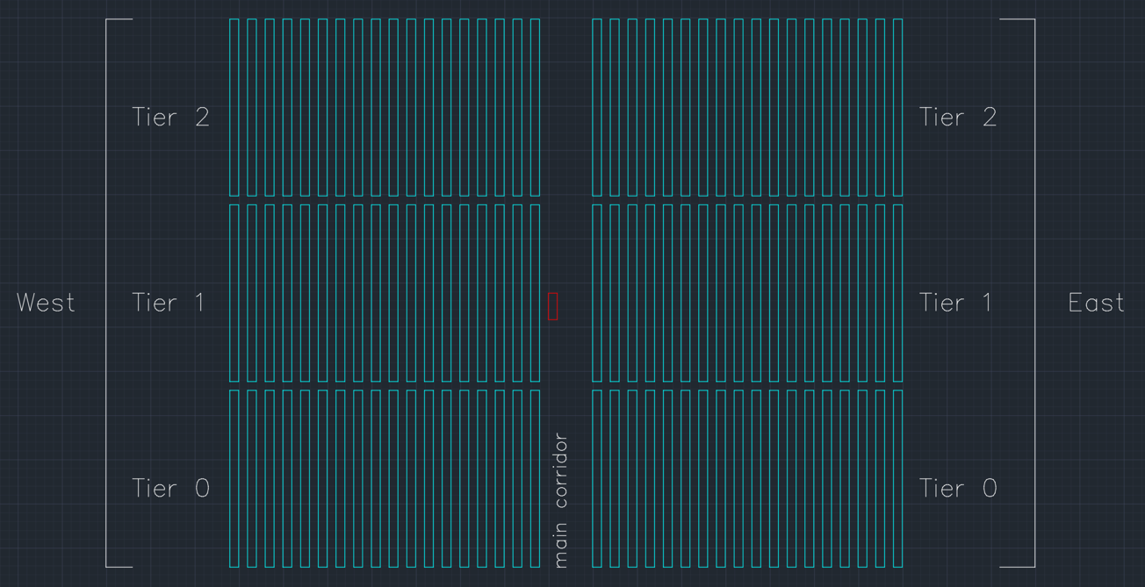The image size is (1145, 587).
Task: Click the East zone label
Action: click(1096, 303)
